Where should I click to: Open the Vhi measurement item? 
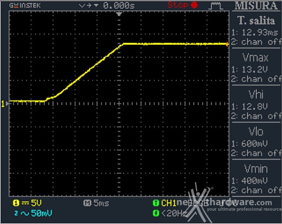tap(256, 94)
